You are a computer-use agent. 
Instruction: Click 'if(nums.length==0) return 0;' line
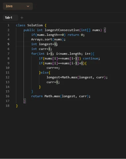[x=58, y=35]
